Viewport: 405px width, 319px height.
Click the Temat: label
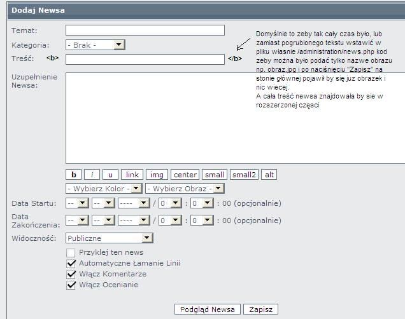point(24,31)
